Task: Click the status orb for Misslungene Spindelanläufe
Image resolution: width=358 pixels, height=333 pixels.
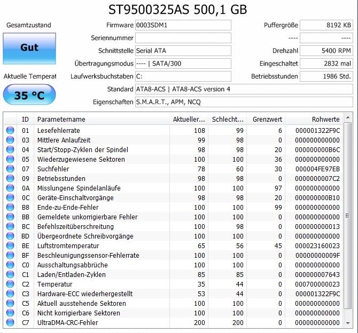Action: click(10, 188)
